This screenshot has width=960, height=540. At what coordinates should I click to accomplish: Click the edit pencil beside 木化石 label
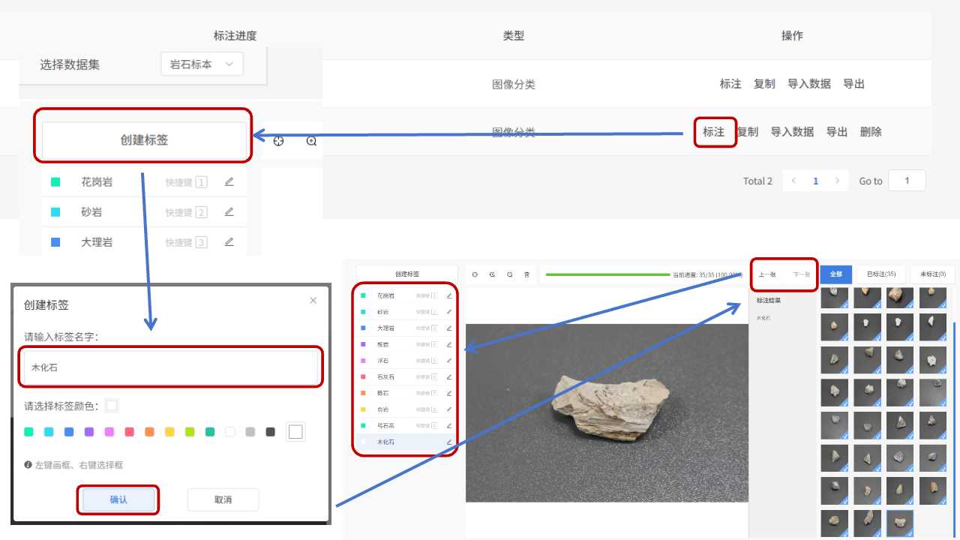[x=449, y=442]
